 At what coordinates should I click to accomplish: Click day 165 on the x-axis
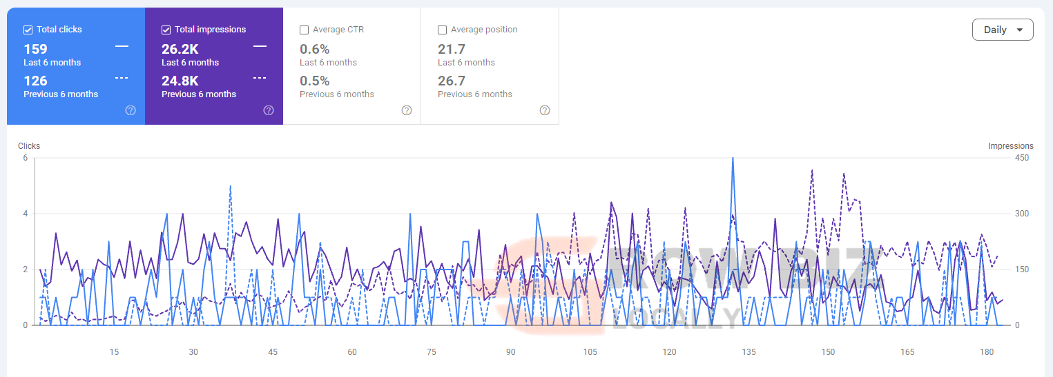907,352
